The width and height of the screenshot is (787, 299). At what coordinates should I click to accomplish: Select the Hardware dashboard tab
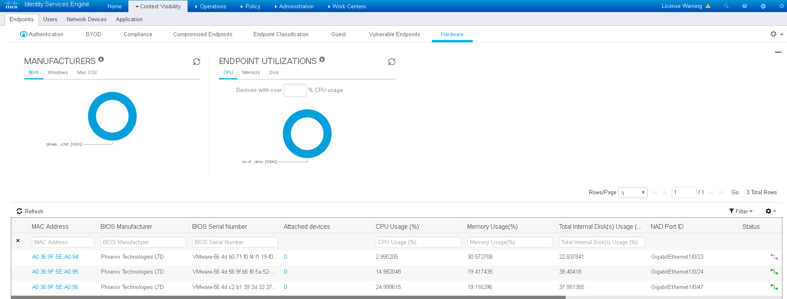pyautogui.click(x=452, y=34)
